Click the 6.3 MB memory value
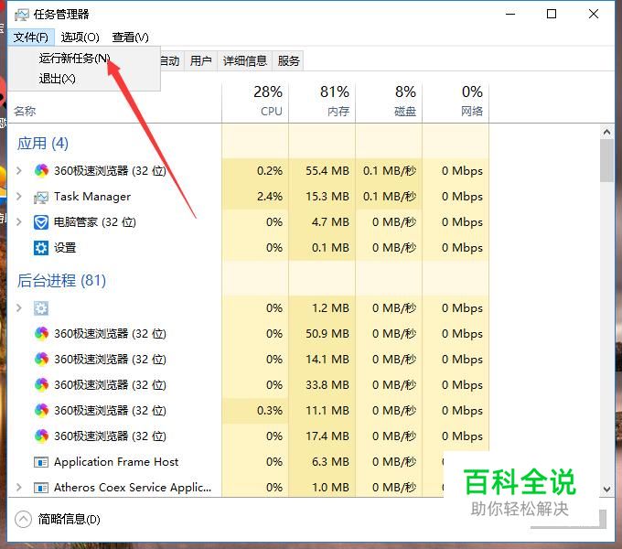Image resolution: width=622 pixels, height=549 pixels. pyautogui.click(x=330, y=462)
